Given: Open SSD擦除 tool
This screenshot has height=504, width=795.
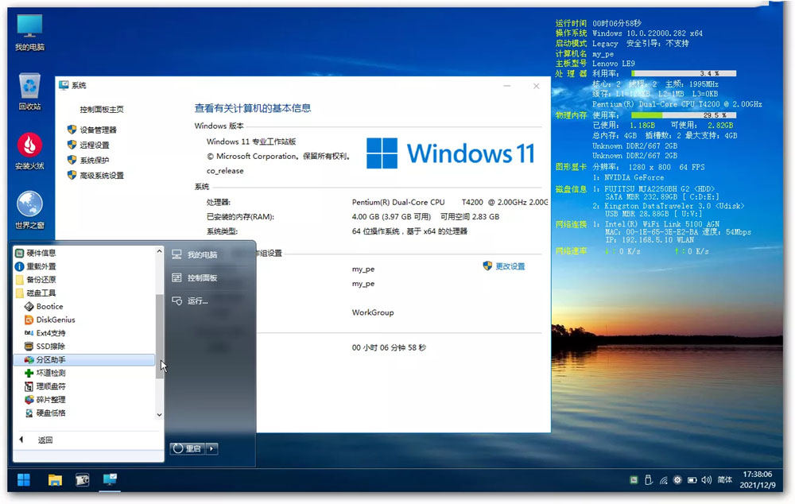Looking at the screenshot, I should 45,347.
